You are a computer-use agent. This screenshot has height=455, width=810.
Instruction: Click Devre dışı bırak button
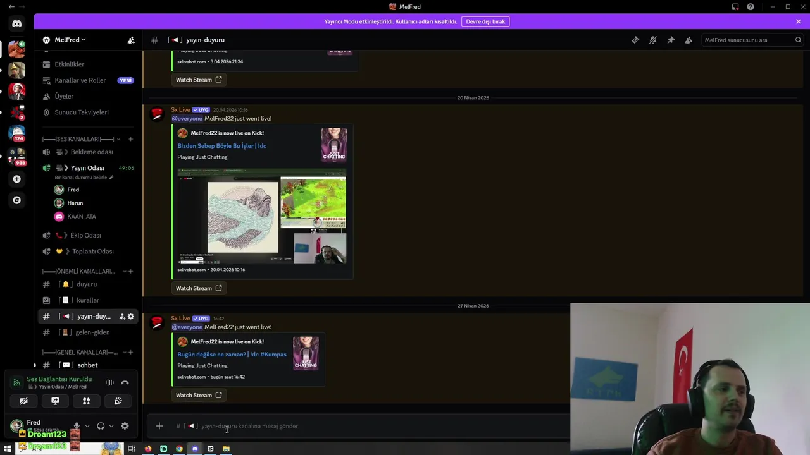(485, 21)
